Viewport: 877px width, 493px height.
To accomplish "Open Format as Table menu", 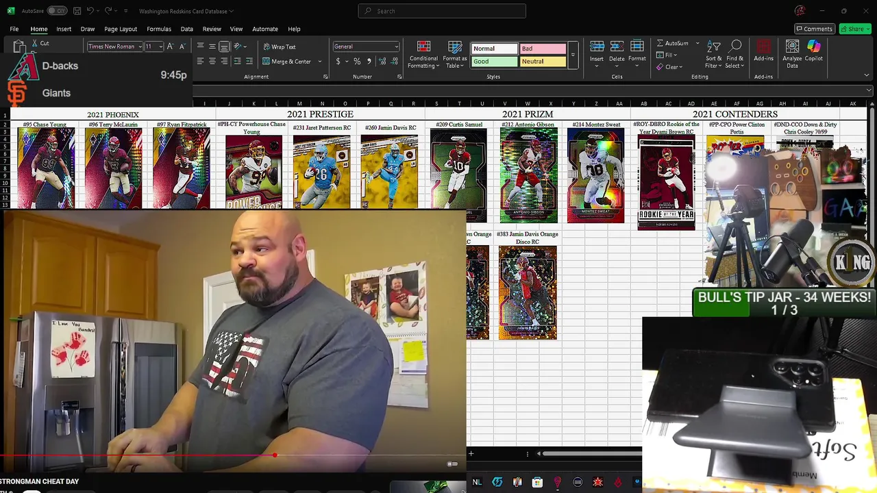I will pyautogui.click(x=455, y=55).
